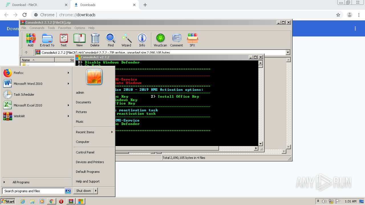
Task: Expand the Firefox jump list arrow
Action: pyautogui.click(x=68, y=73)
